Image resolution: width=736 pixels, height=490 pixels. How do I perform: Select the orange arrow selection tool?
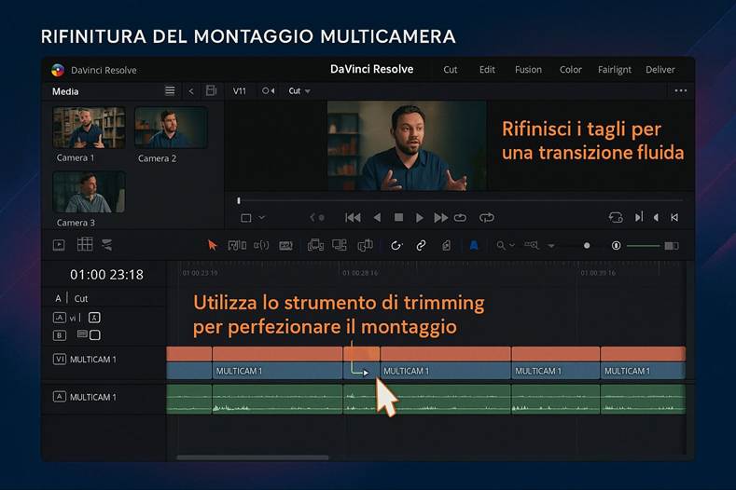pyautogui.click(x=212, y=245)
